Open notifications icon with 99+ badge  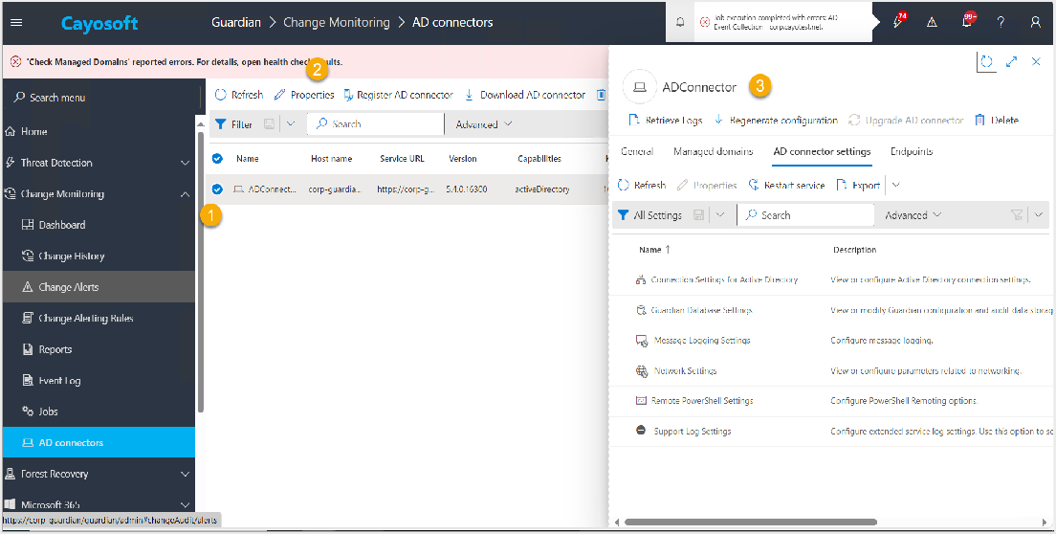[967, 22]
